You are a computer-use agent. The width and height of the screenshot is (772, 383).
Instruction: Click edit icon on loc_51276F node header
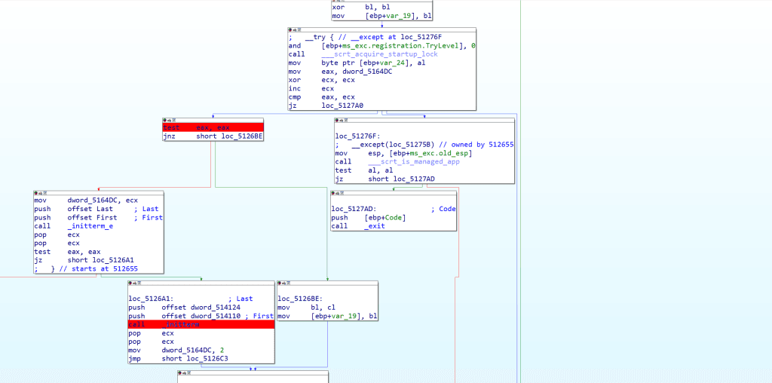point(341,120)
